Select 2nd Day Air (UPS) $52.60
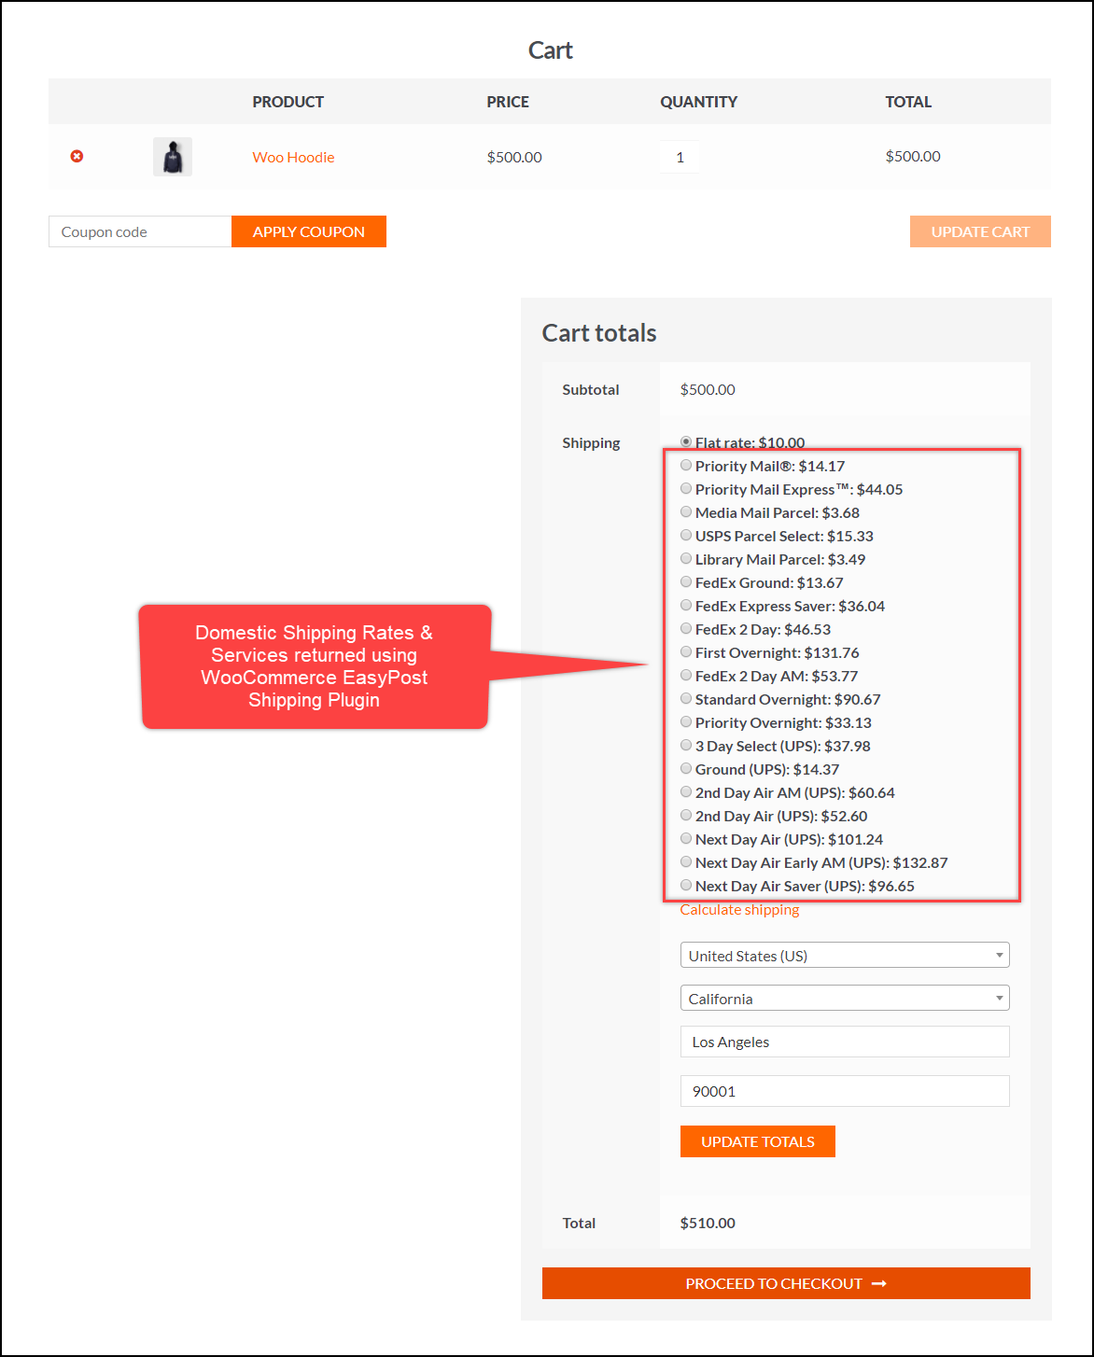Screen dimensions: 1094x1357 (x=686, y=815)
